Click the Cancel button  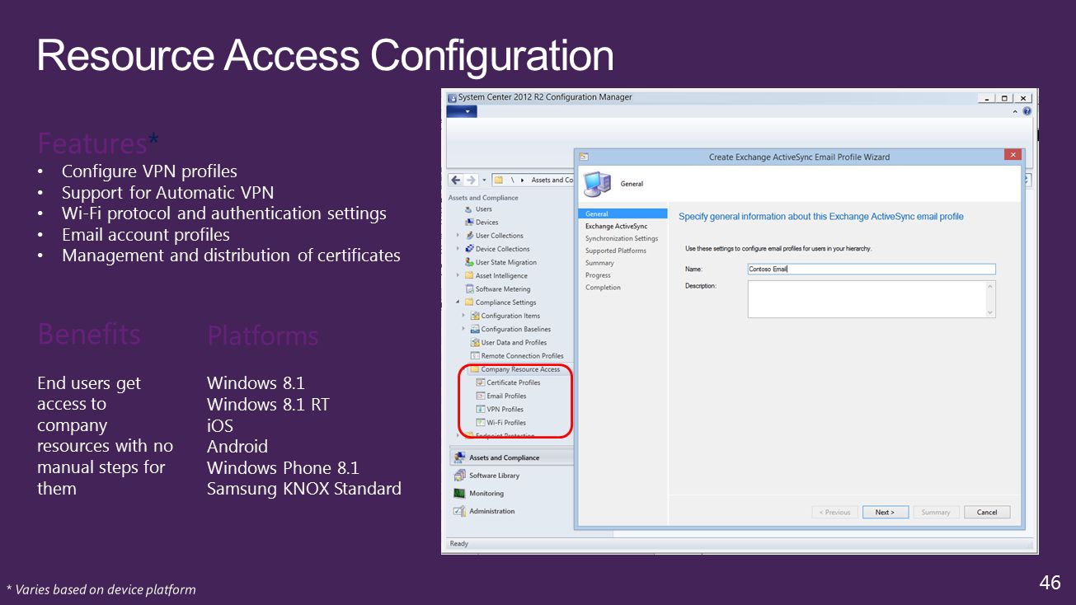(987, 512)
